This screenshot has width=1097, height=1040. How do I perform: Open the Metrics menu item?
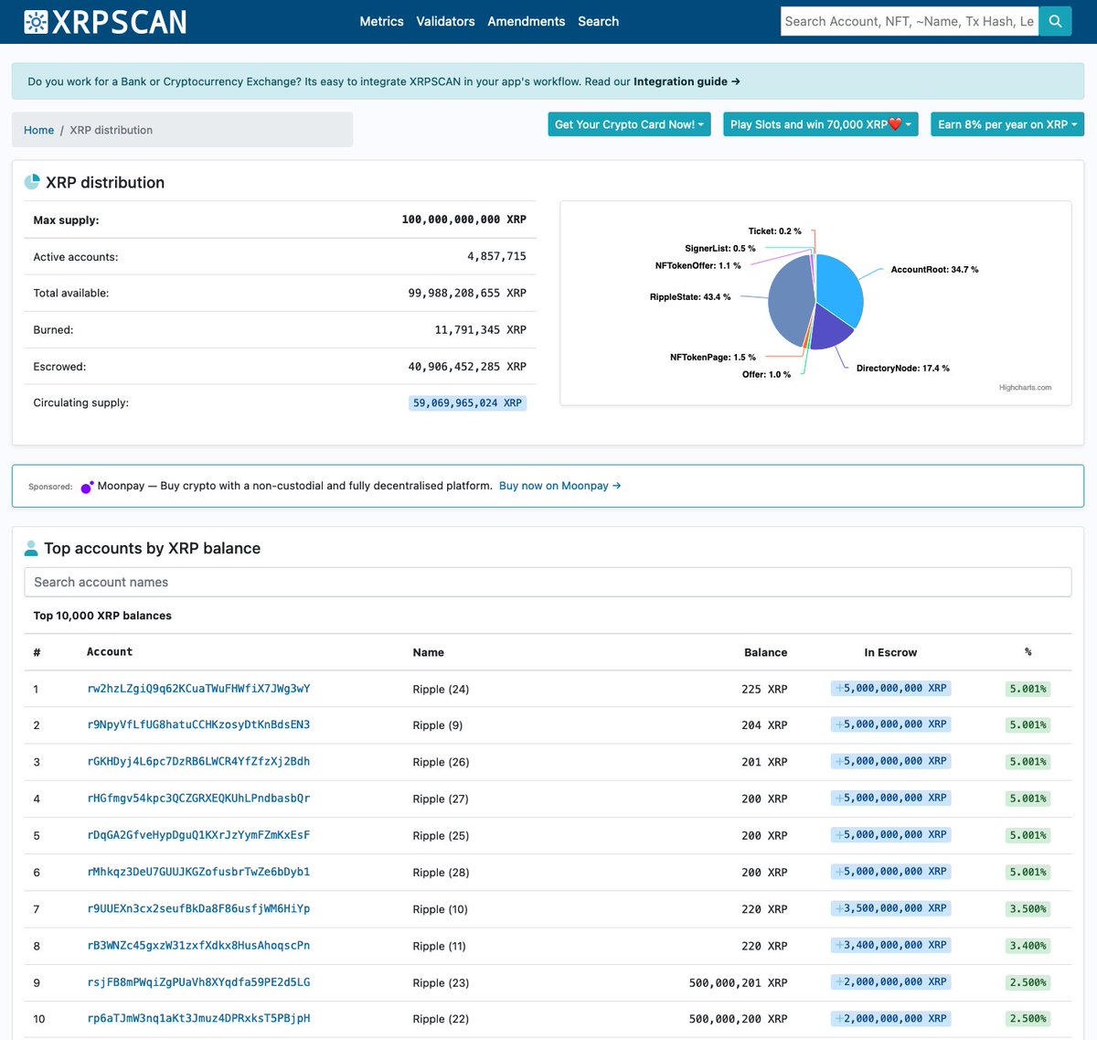(381, 21)
